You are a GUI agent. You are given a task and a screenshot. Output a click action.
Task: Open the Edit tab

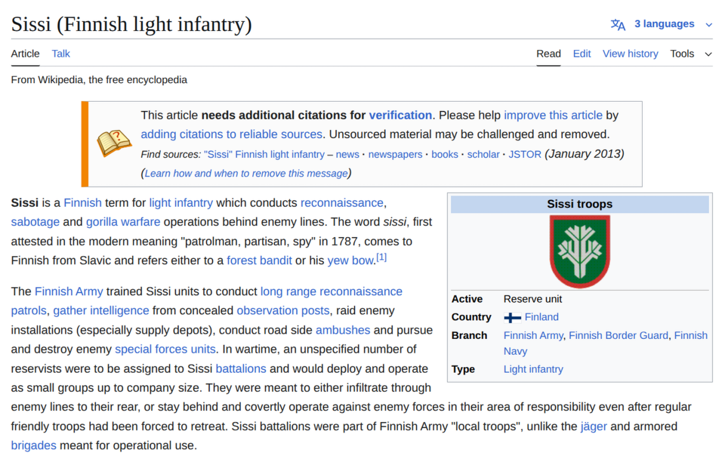(582, 53)
